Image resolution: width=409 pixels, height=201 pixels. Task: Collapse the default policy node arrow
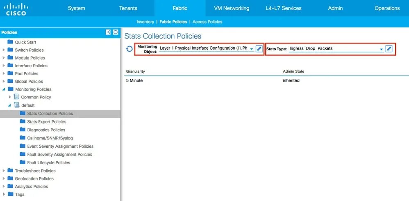coord(9,105)
